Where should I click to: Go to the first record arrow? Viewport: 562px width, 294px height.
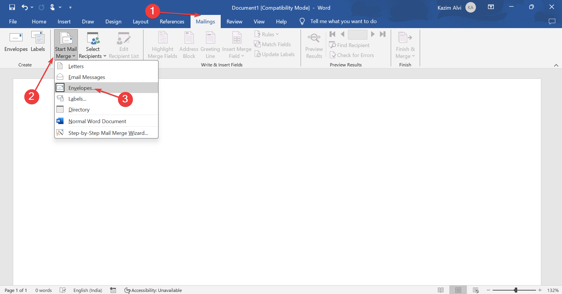click(333, 34)
